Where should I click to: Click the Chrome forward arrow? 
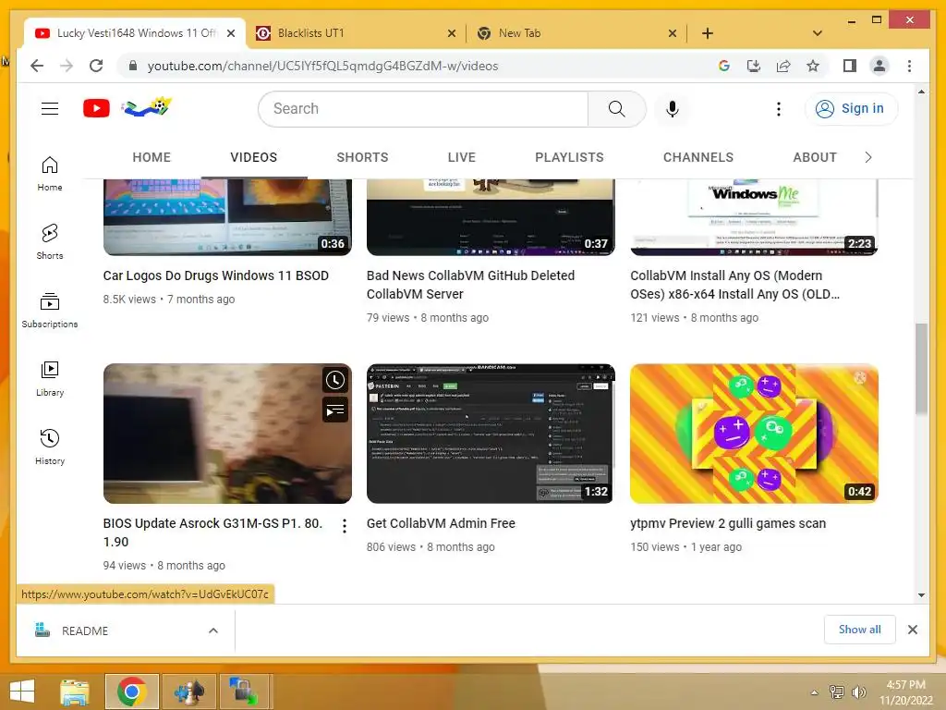pos(67,66)
